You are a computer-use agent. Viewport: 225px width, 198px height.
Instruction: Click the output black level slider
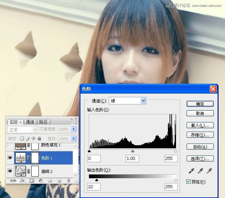97,180
